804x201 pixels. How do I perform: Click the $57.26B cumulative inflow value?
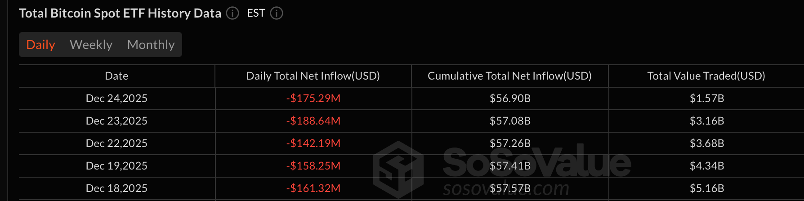(510, 143)
